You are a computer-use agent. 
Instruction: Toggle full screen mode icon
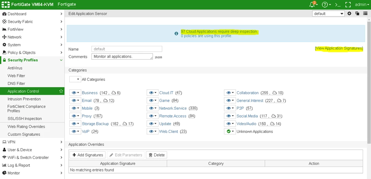click(348, 4)
